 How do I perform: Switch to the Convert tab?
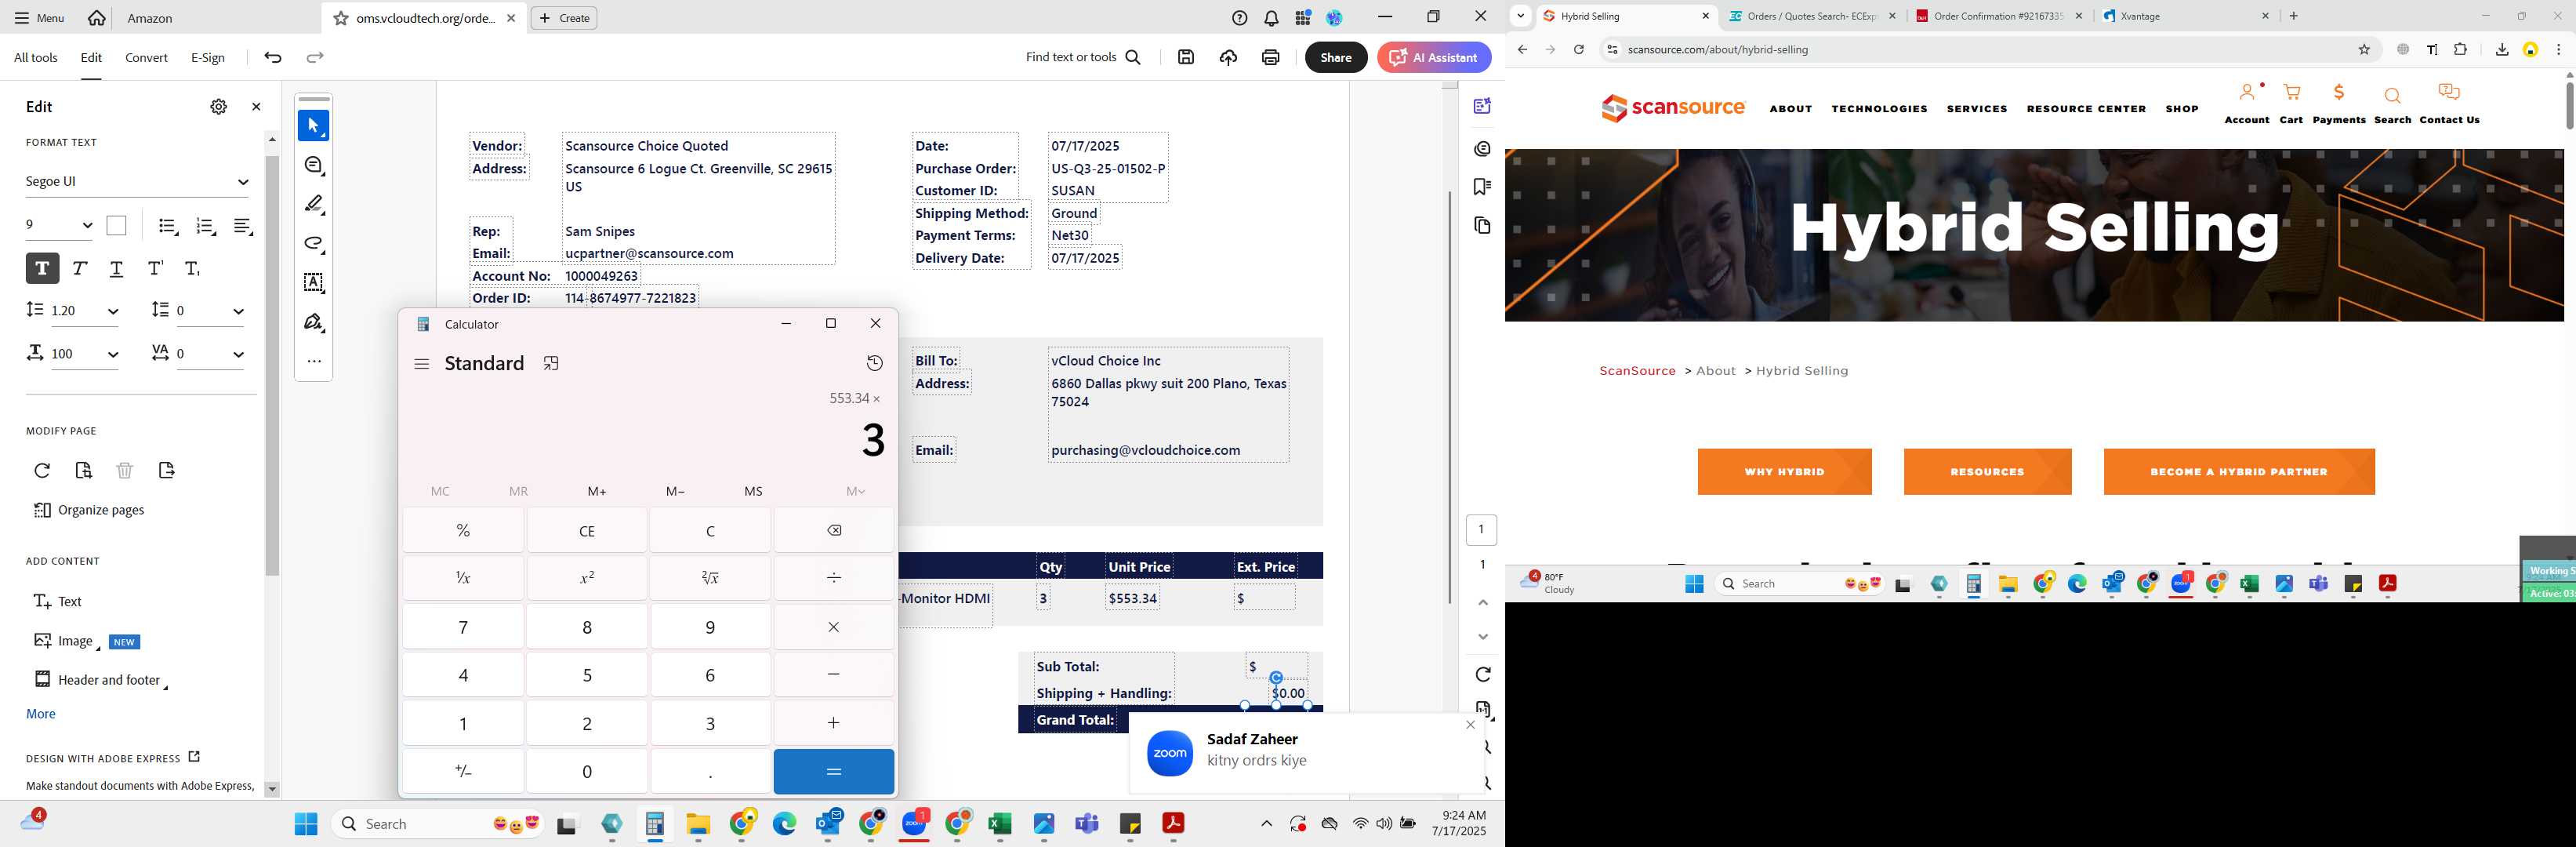pos(146,58)
